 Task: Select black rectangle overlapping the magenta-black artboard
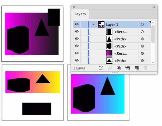point(54,17)
